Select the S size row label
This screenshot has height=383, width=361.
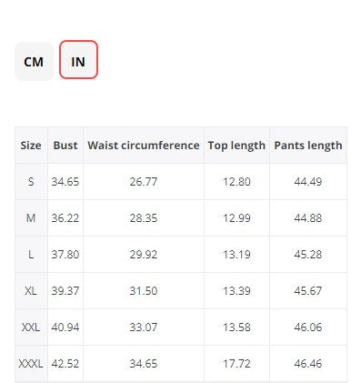[x=31, y=182]
